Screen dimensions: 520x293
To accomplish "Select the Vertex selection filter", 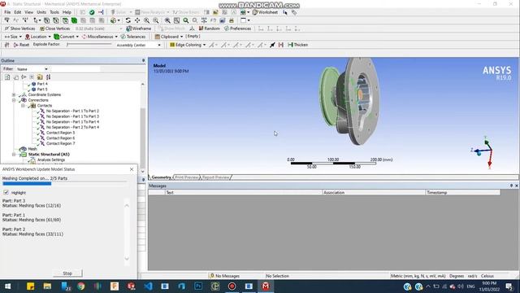I will (47, 20).
